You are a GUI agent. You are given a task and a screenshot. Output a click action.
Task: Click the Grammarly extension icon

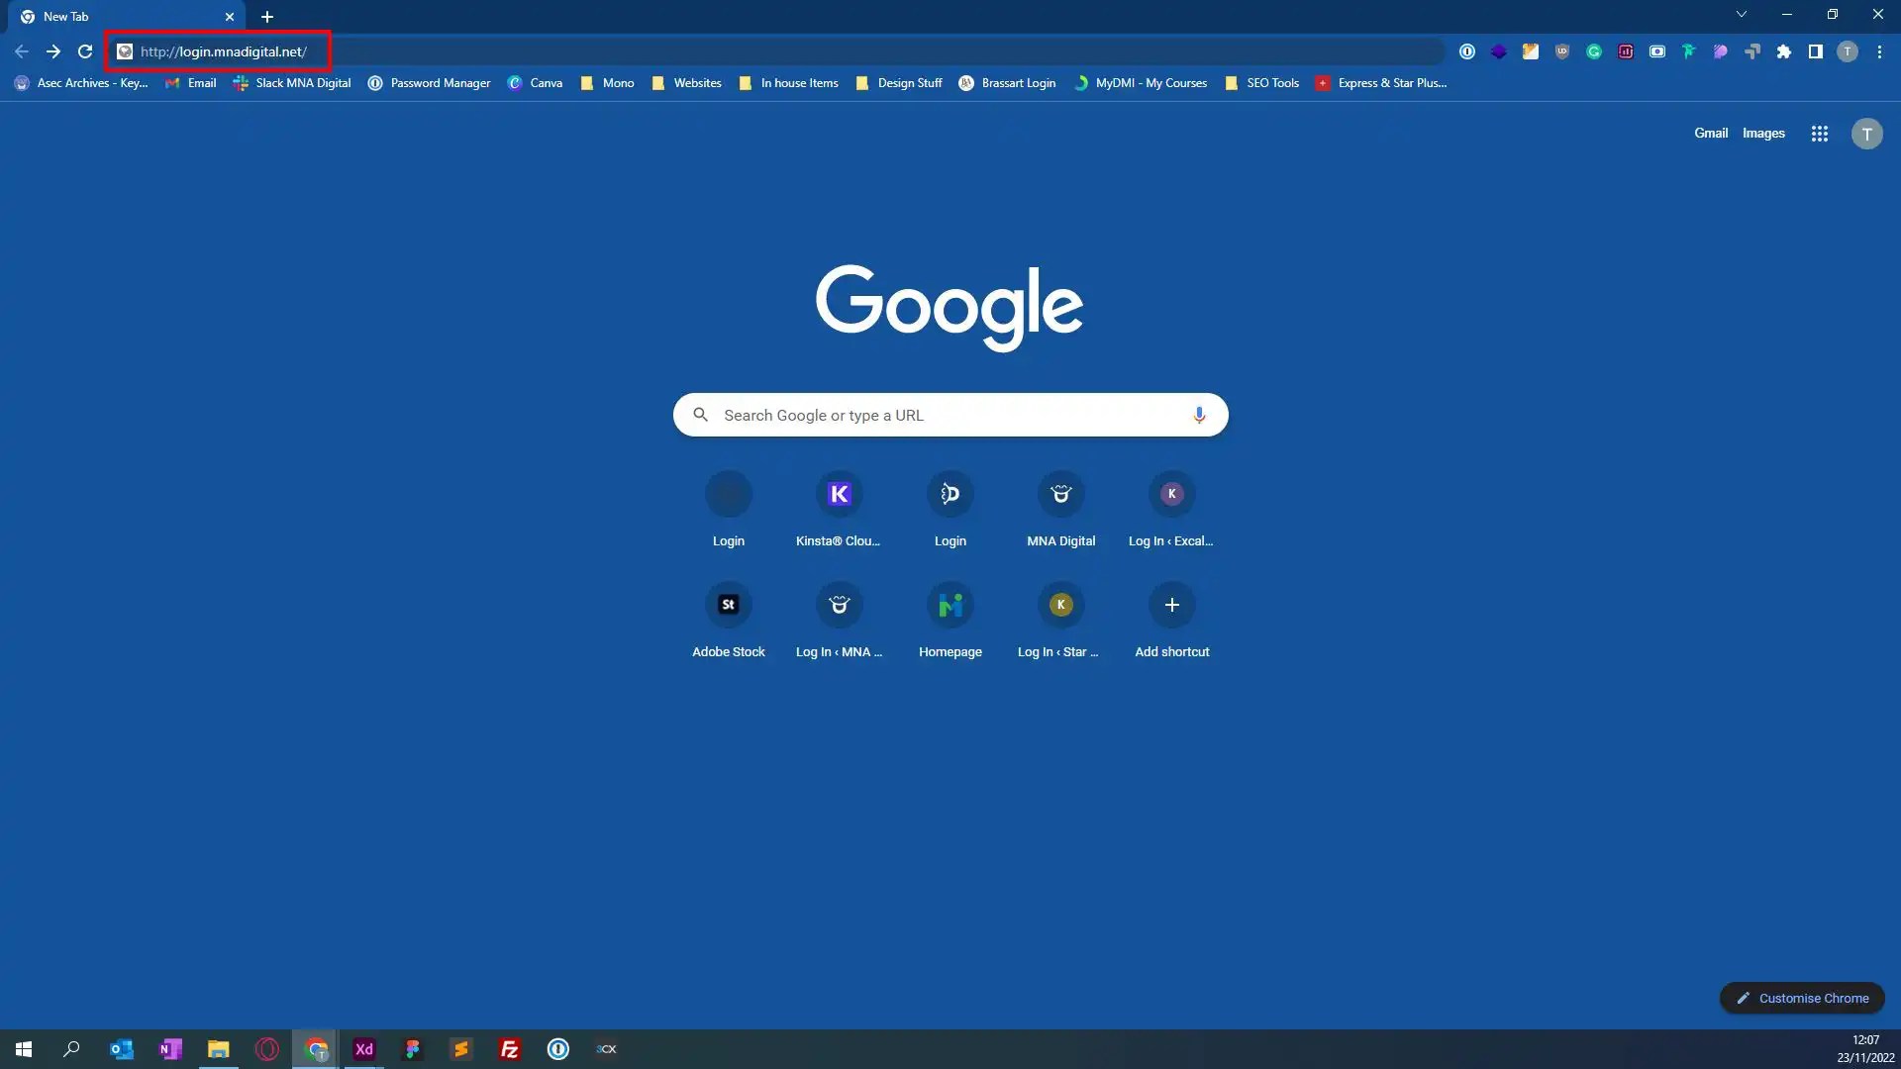pos(1594,51)
